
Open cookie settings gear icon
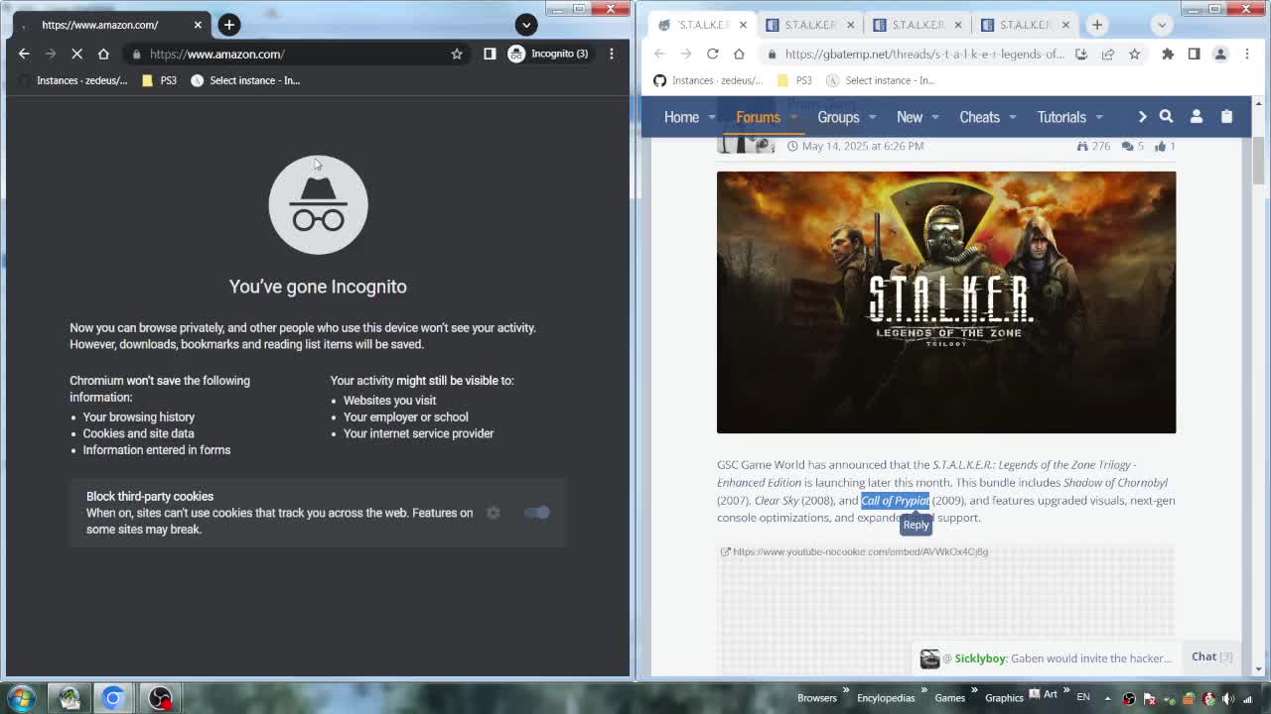494,513
